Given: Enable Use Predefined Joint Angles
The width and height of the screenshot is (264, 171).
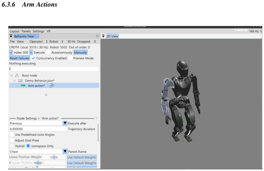Looking at the screenshot, I should [x=12, y=134].
